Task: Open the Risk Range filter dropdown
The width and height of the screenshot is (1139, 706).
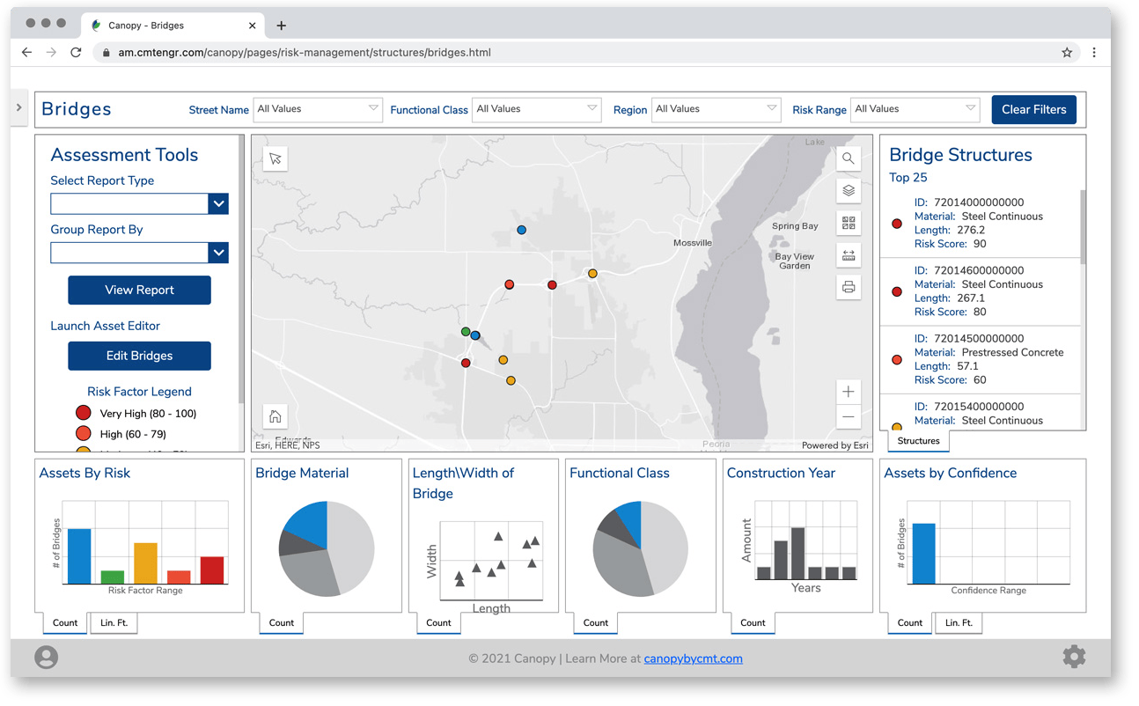Action: (915, 109)
